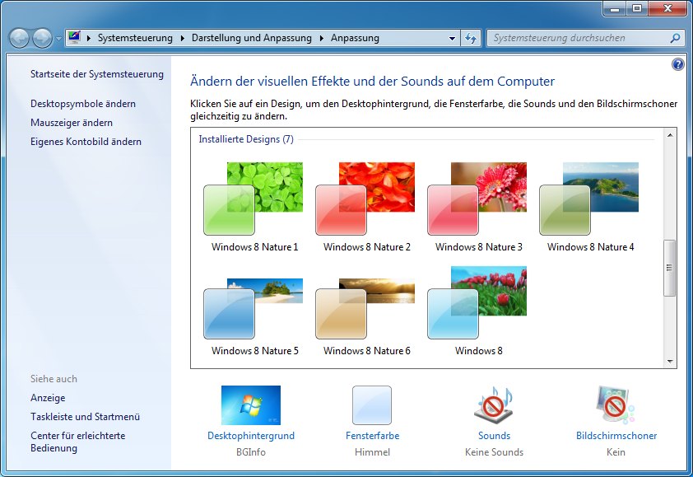Expand the chevron after Darstellung und Anpassung
This screenshot has height=477, width=693.
pyautogui.click(x=321, y=38)
